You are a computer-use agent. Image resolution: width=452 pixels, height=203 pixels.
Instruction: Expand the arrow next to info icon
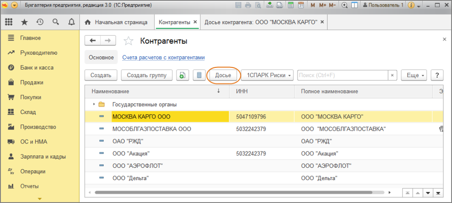point(418,6)
